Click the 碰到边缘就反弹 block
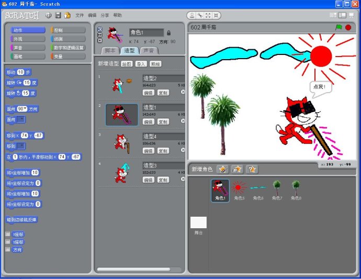Image resolution: width=361 pixels, height=279 pixels. coord(21,219)
